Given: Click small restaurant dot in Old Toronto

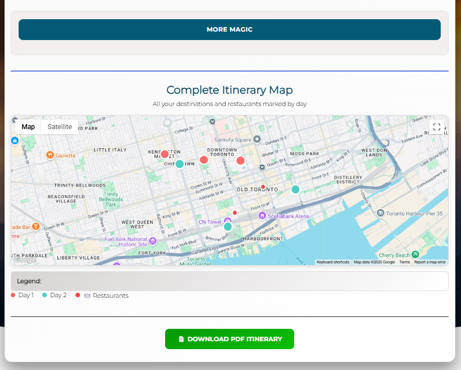Looking at the screenshot, I should click(263, 187).
